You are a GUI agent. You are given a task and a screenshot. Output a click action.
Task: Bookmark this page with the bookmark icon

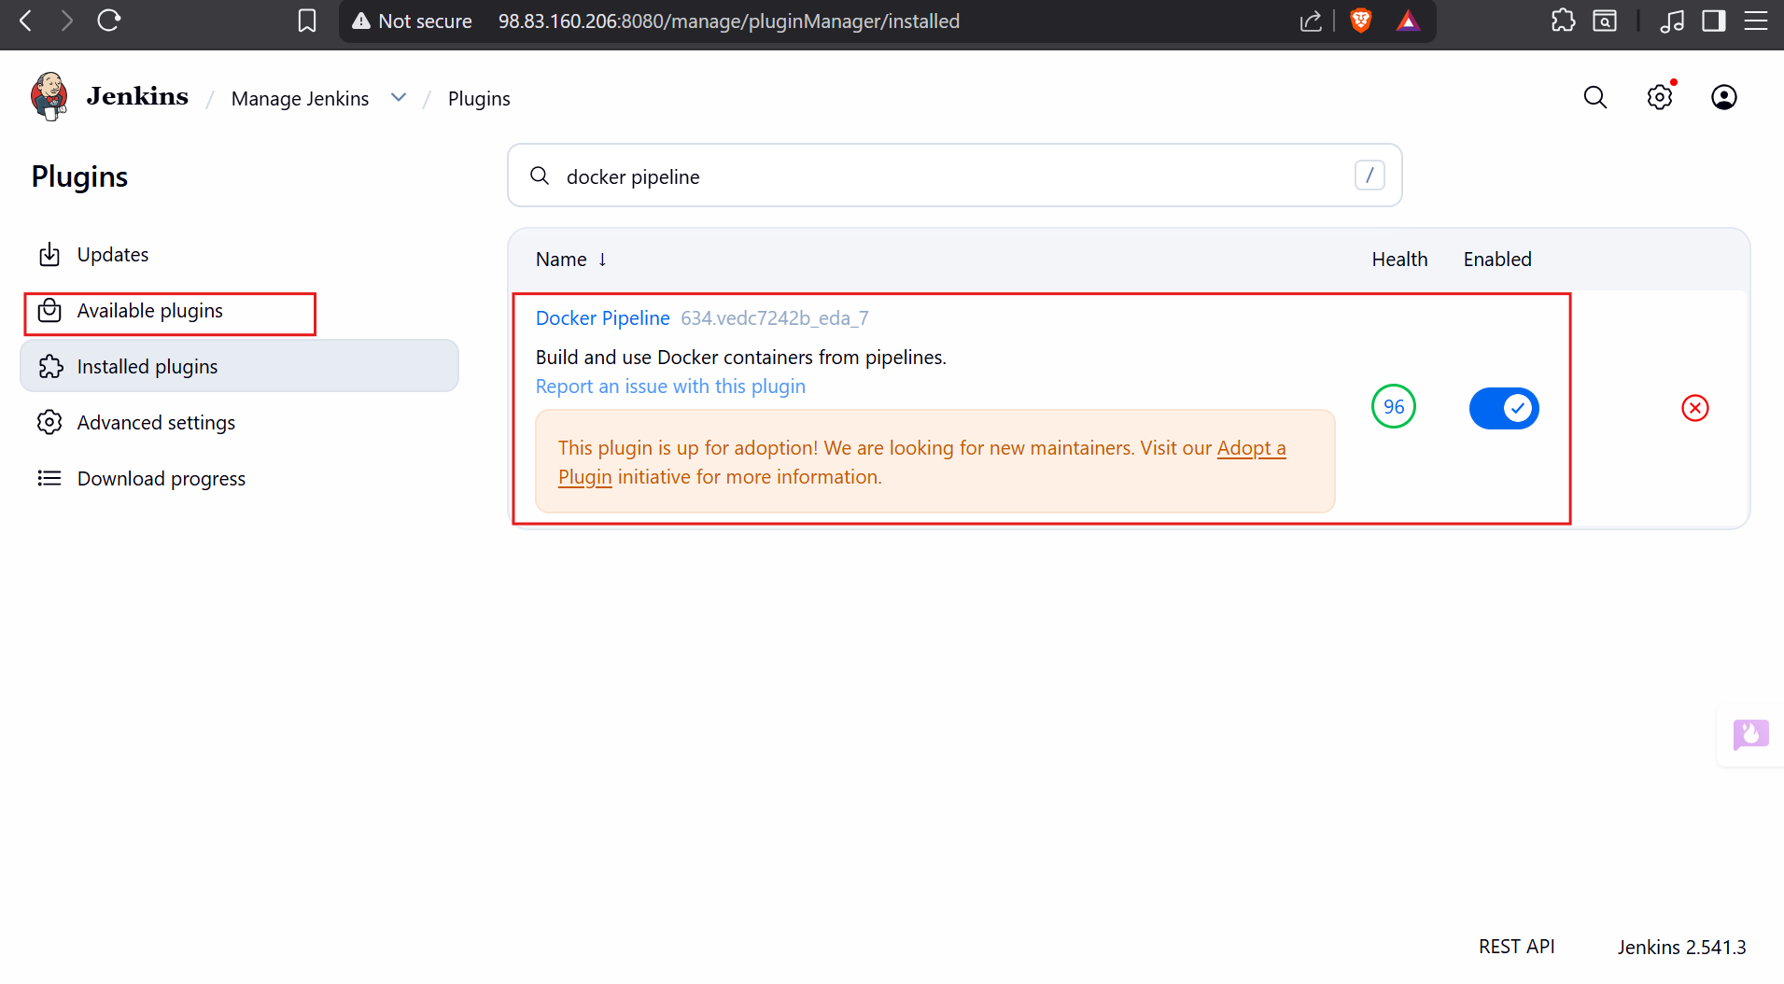point(307,21)
